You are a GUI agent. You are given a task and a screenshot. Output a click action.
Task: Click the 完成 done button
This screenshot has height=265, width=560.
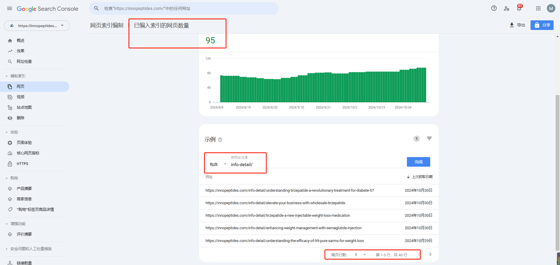pyautogui.click(x=418, y=162)
